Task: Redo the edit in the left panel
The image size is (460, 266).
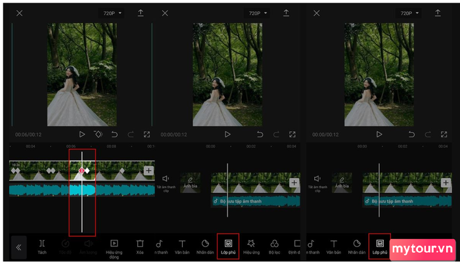Action: tap(131, 135)
